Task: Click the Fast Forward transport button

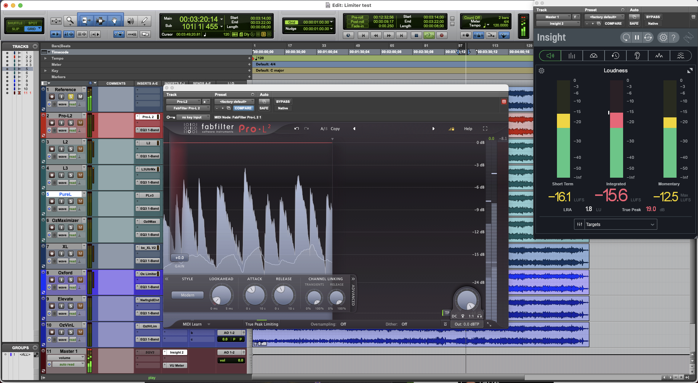Action: (x=389, y=35)
